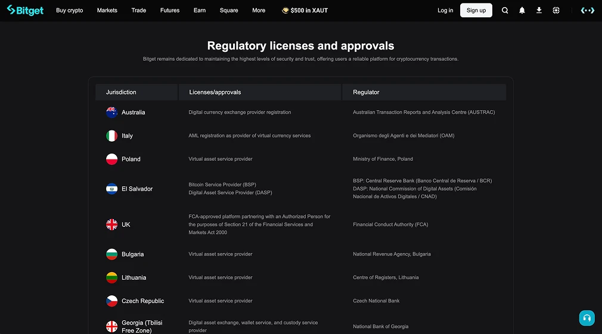Click Financial Conduct Authority (FCA) text

(x=390, y=224)
